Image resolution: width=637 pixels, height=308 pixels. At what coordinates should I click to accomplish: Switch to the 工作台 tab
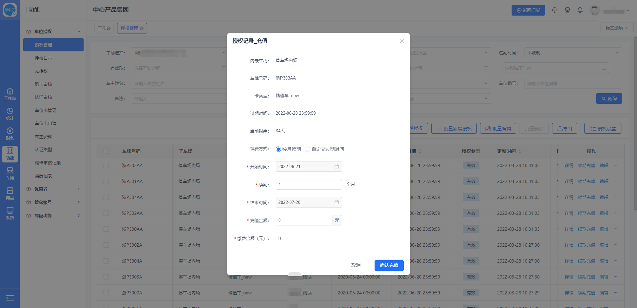[x=104, y=28]
